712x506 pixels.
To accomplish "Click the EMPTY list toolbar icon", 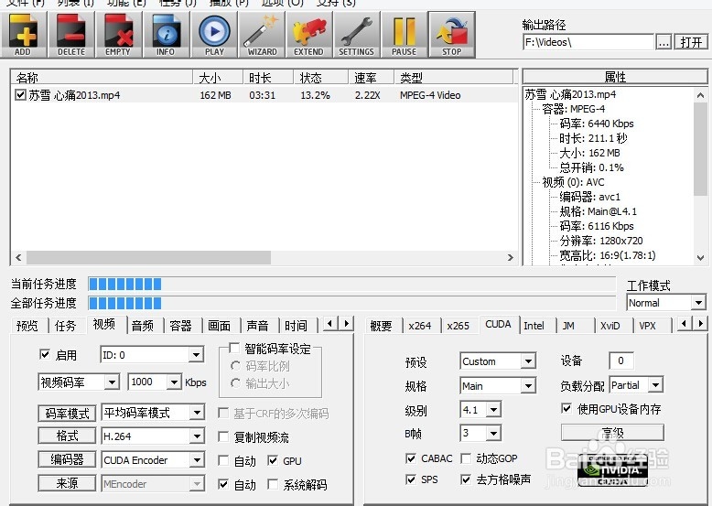I will tap(119, 35).
